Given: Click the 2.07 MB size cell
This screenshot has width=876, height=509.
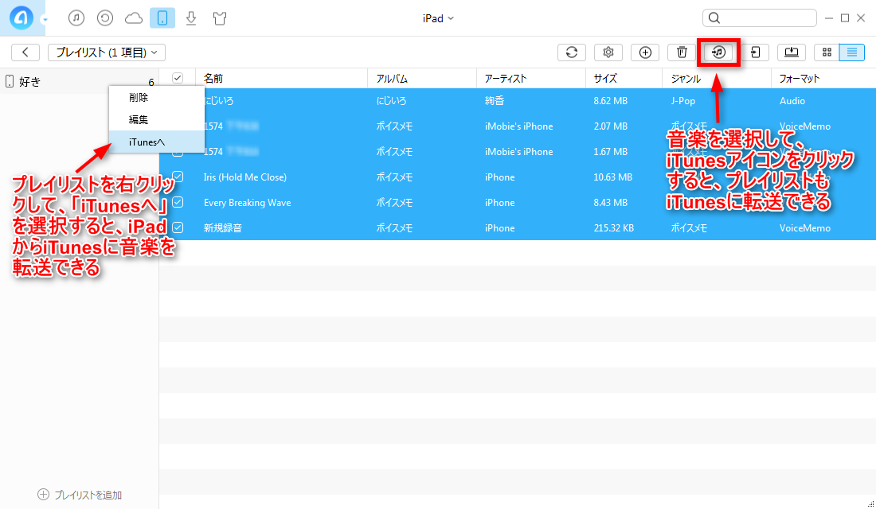Looking at the screenshot, I should tap(610, 126).
